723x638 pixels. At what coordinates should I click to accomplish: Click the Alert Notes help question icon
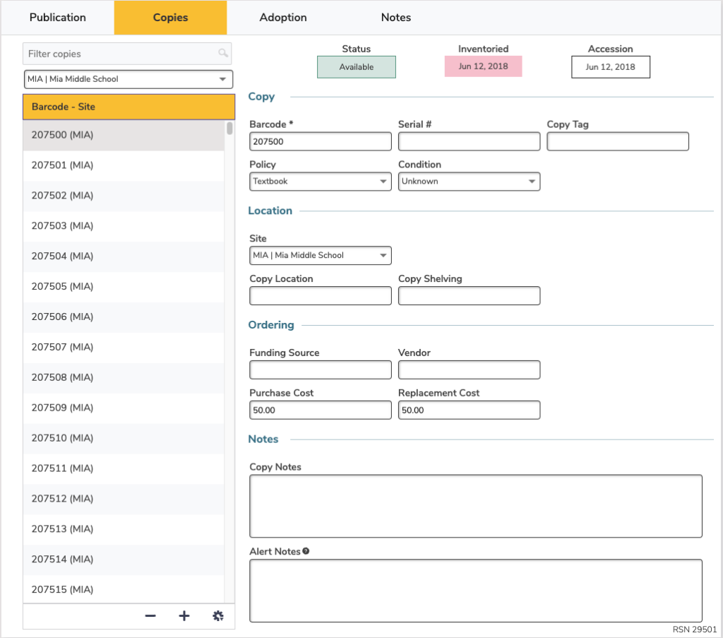[306, 551]
